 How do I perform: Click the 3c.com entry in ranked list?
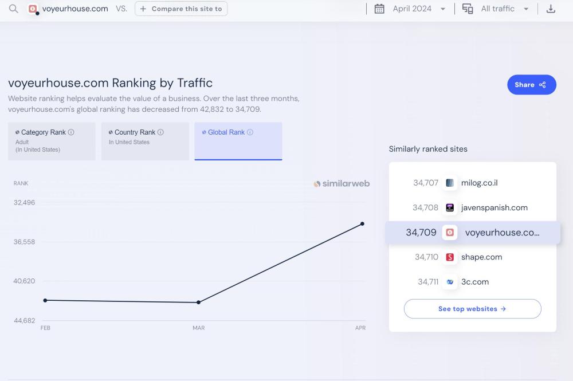474,282
